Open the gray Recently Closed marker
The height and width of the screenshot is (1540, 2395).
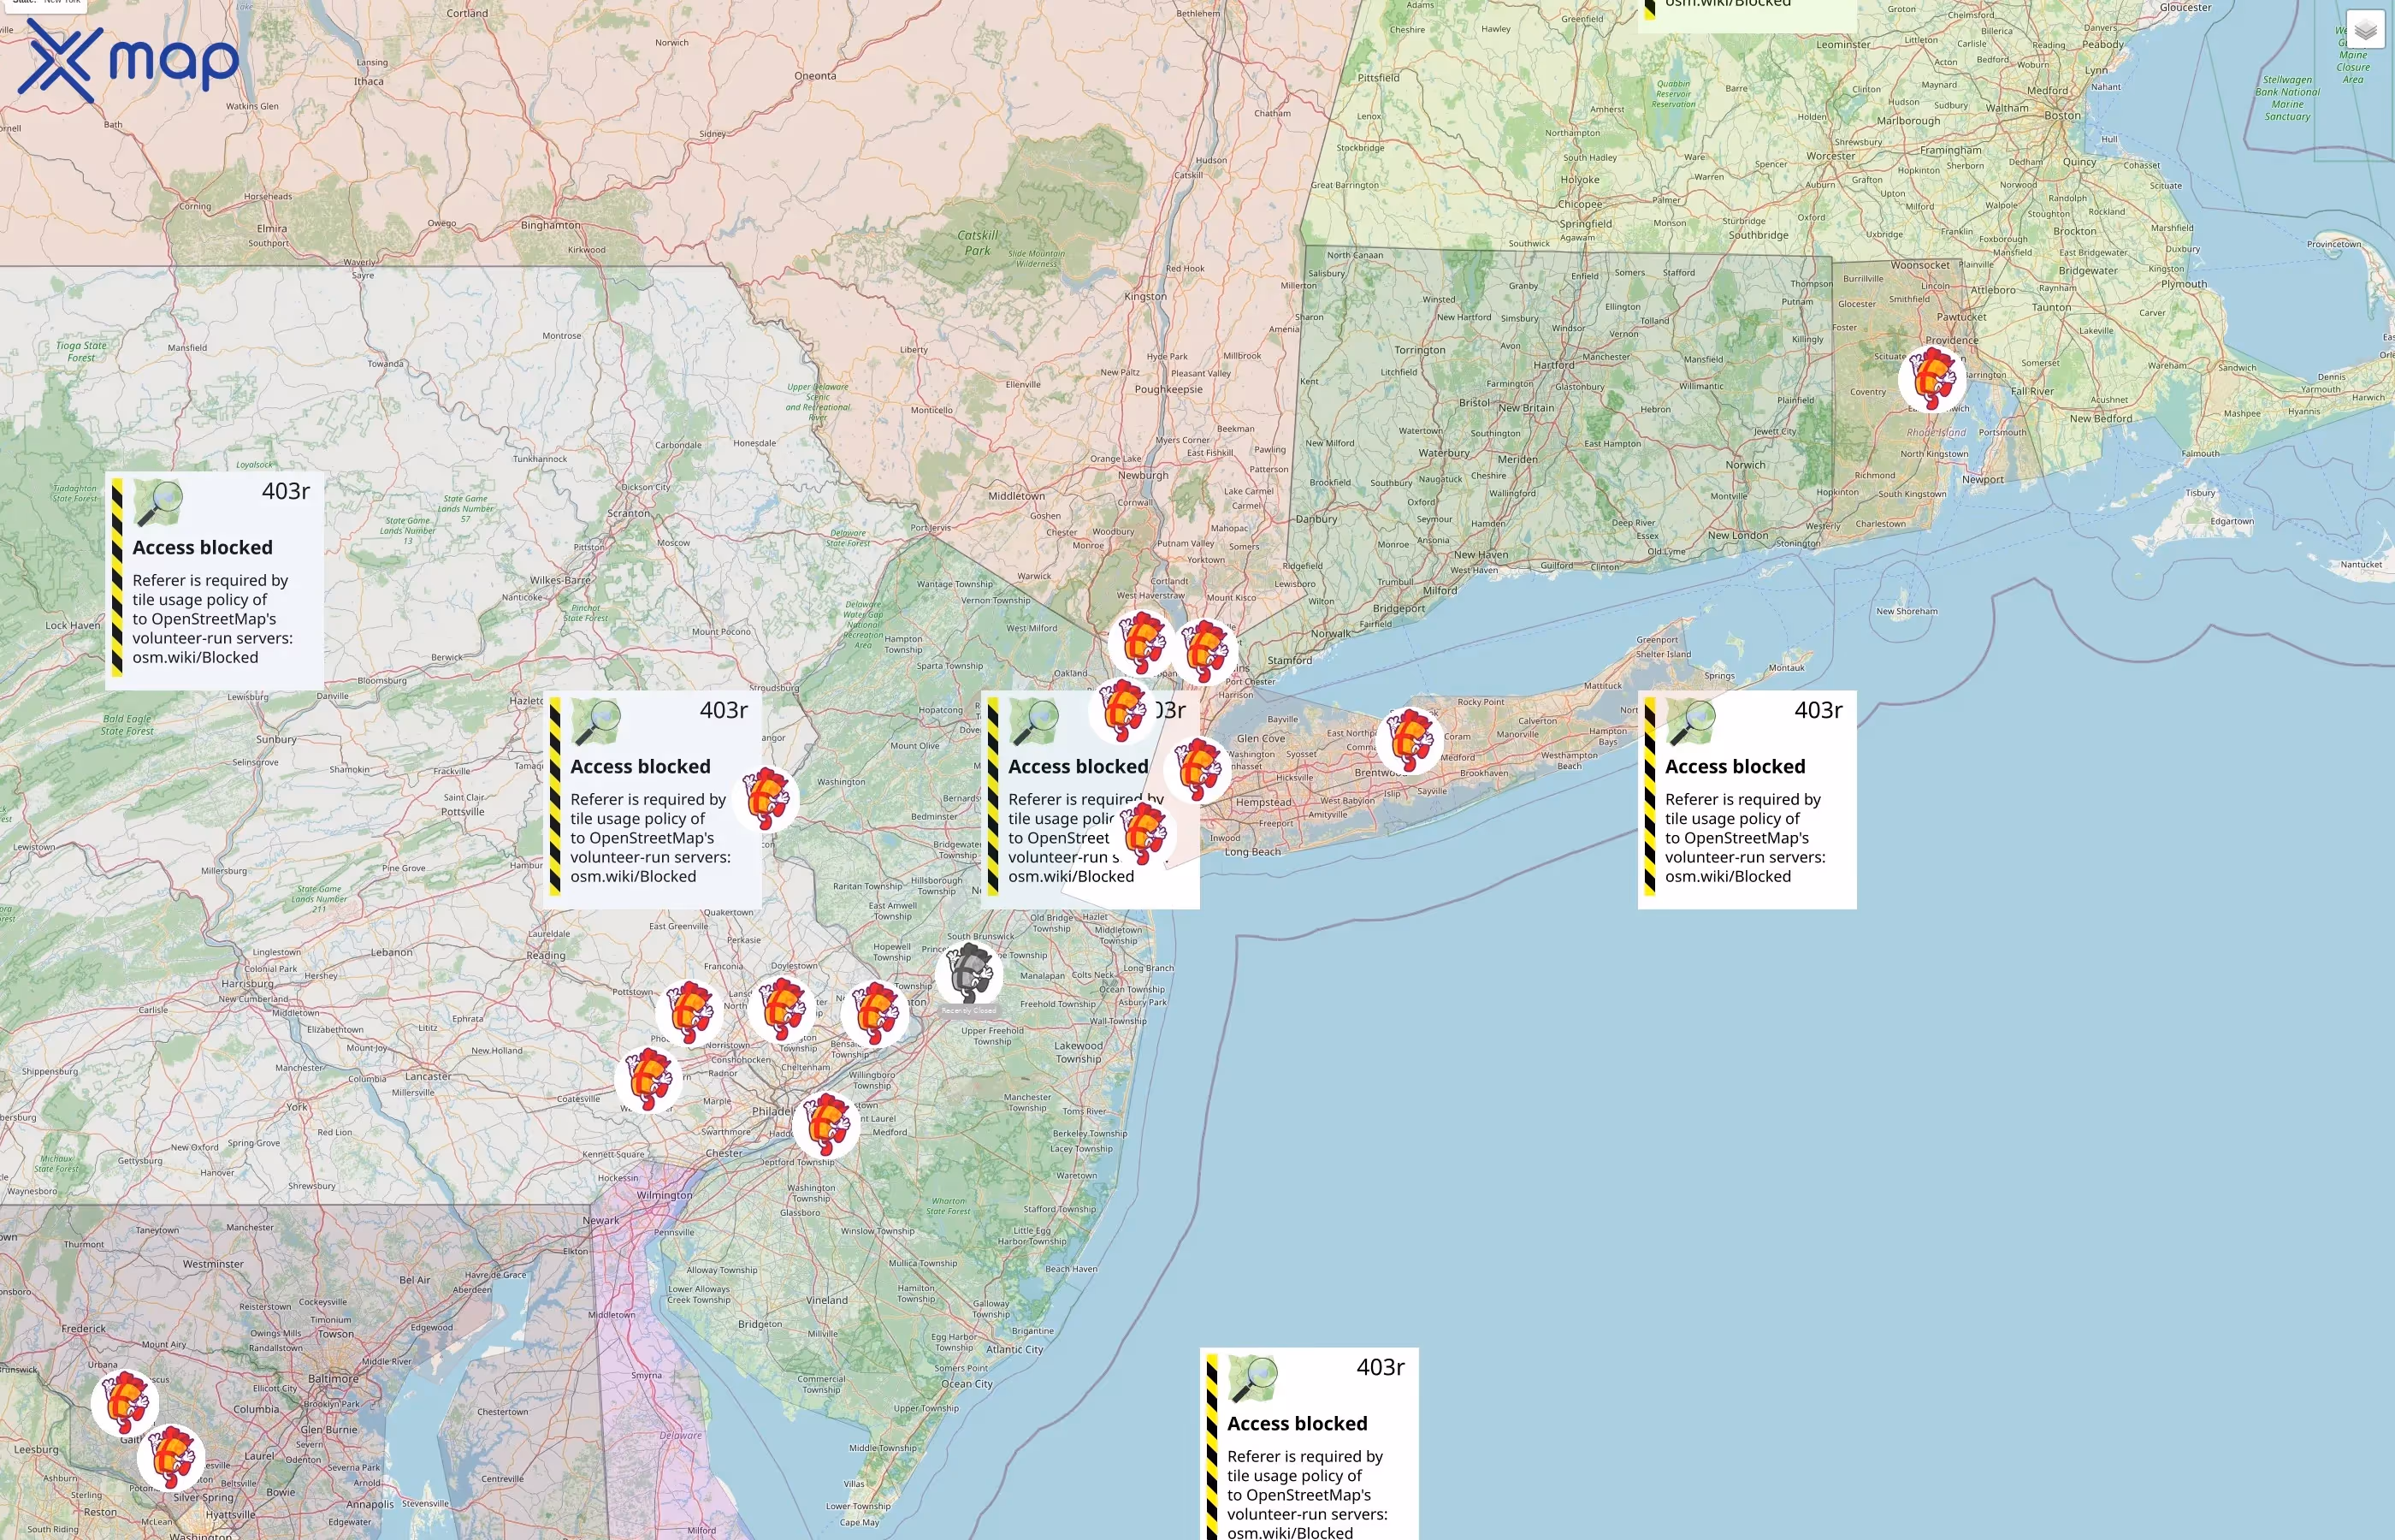point(968,973)
